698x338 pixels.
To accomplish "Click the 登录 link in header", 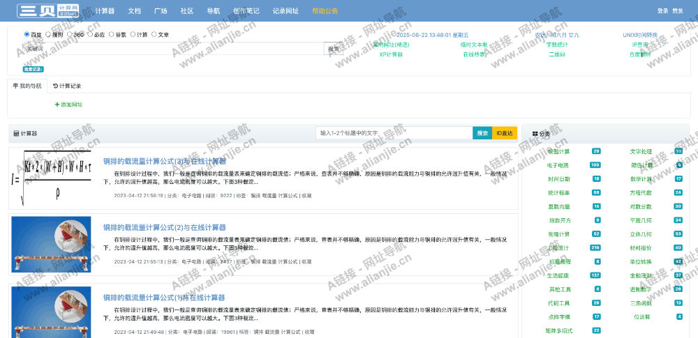I will click(x=662, y=11).
